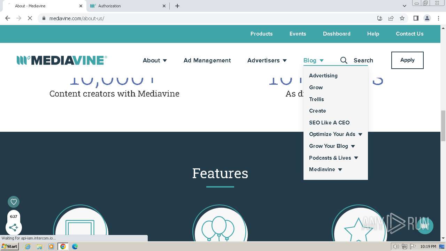Open Products link in top bar

click(x=262, y=34)
